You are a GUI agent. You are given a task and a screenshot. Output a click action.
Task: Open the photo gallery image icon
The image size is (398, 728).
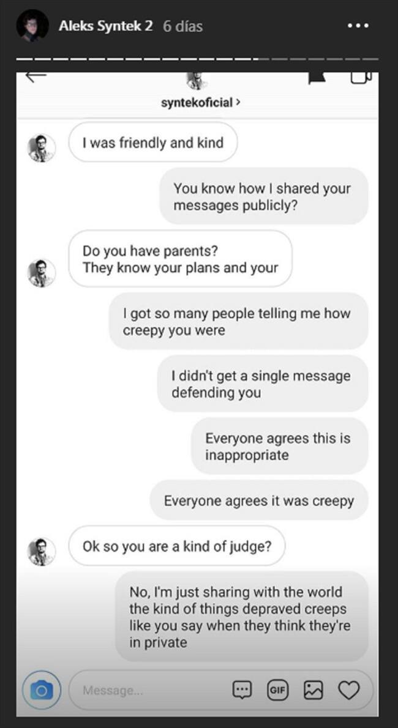(x=313, y=691)
